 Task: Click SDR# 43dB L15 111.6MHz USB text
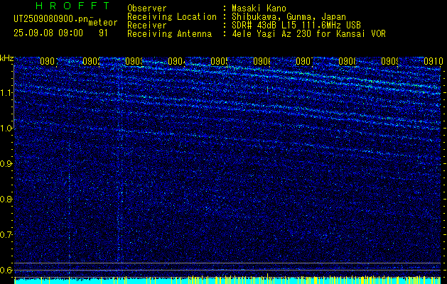[296, 26]
